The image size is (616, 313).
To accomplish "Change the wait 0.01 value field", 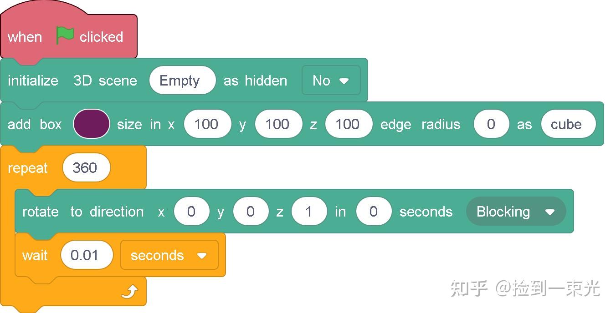I will pos(86,255).
